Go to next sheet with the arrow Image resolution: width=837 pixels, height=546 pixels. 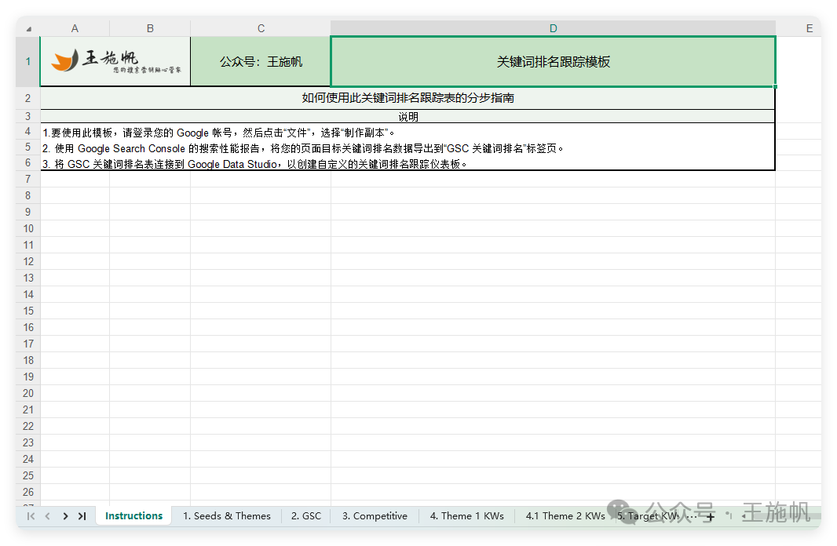pos(65,516)
